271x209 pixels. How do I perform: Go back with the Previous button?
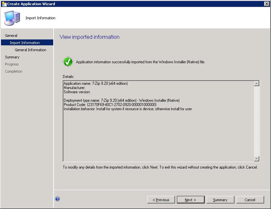160,200
